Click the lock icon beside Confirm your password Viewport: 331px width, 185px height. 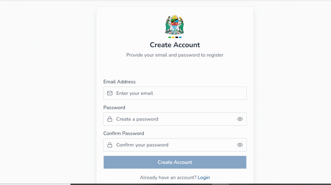[110, 145]
